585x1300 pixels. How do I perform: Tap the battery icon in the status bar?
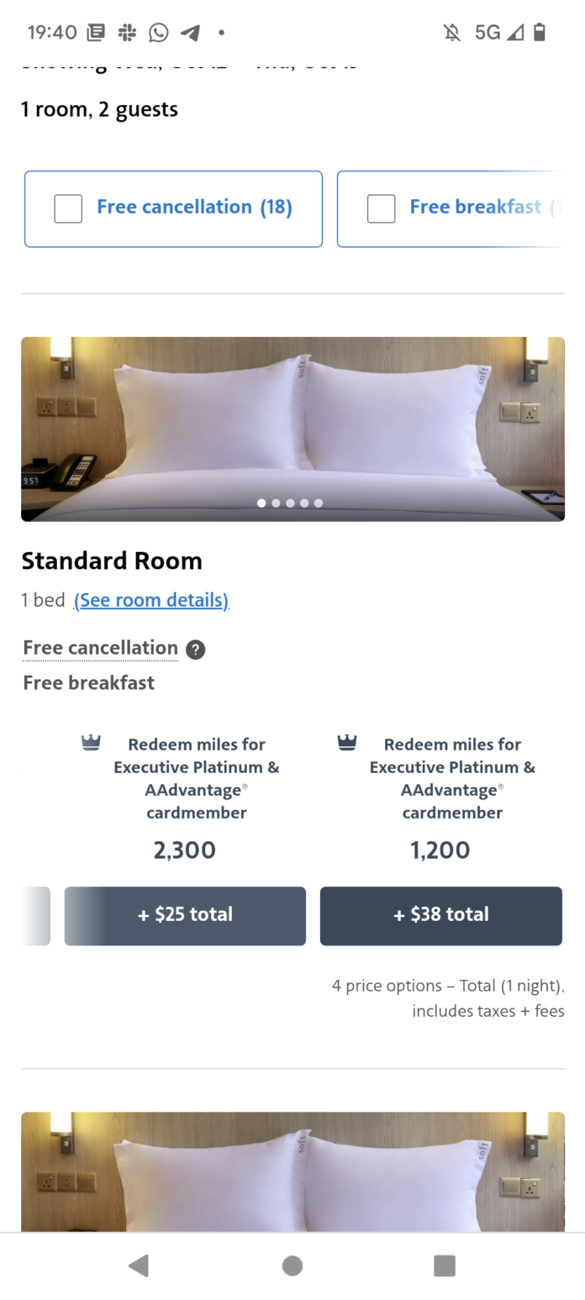[x=540, y=32]
